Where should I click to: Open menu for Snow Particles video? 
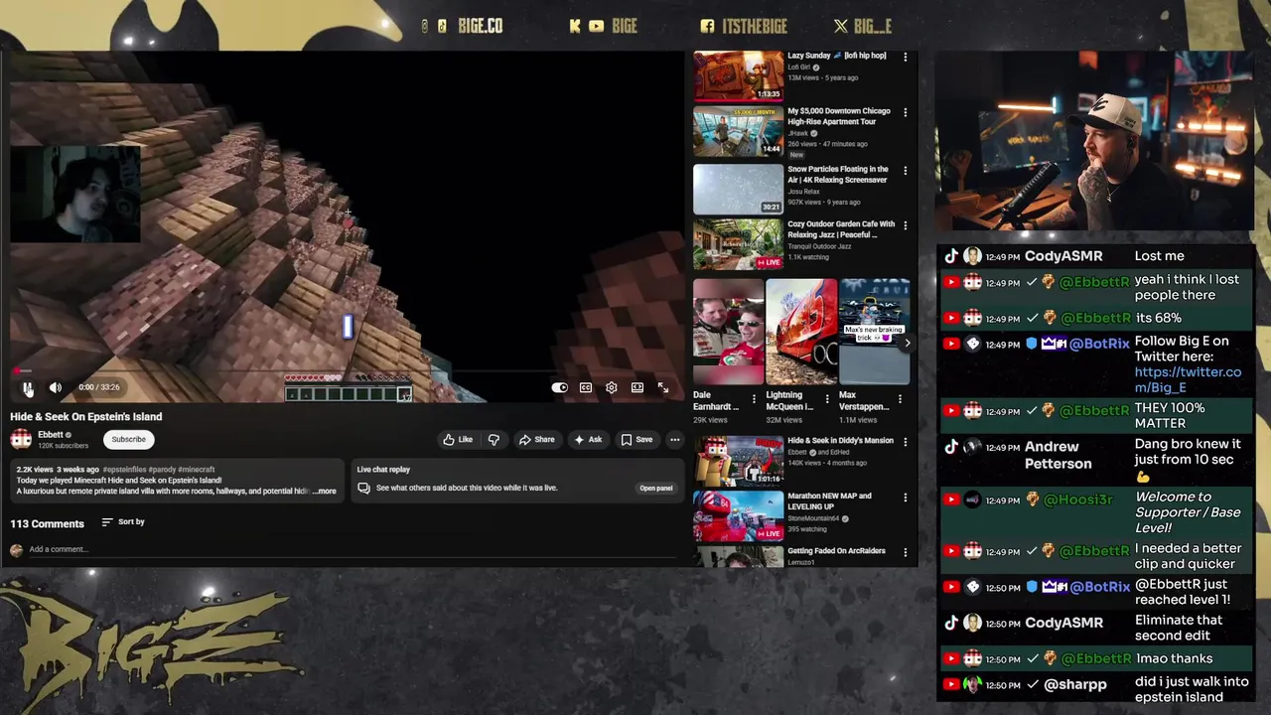click(x=905, y=172)
